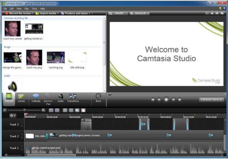Screen dimensions: 228x159
Task: Jump to previous clip button
Action: pos(153,100)
